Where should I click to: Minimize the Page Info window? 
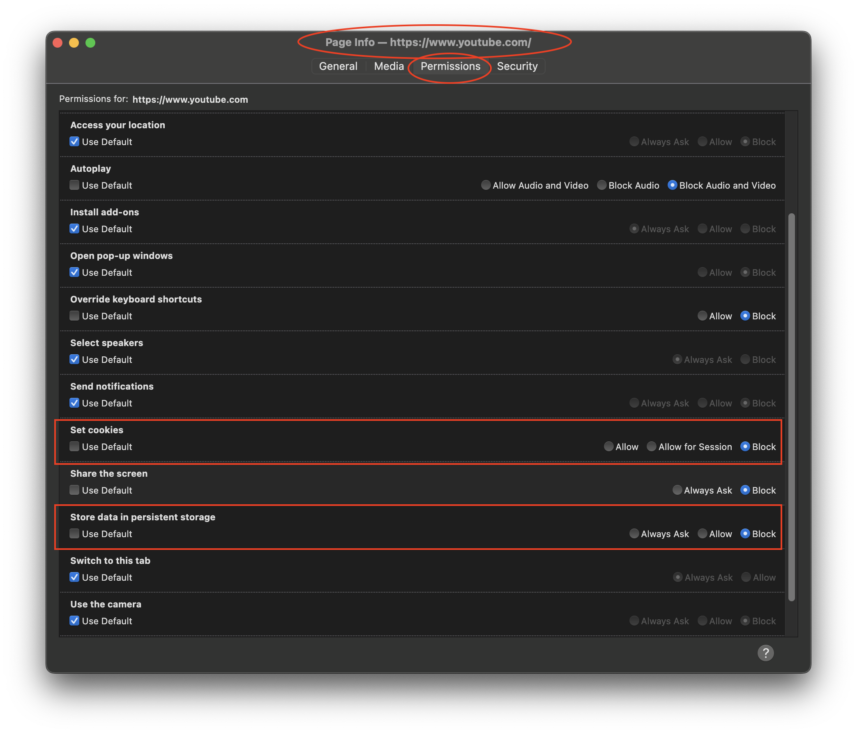point(74,43)
